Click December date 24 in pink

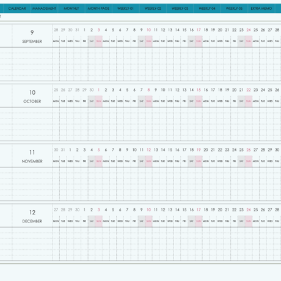(x=249, y=210)
